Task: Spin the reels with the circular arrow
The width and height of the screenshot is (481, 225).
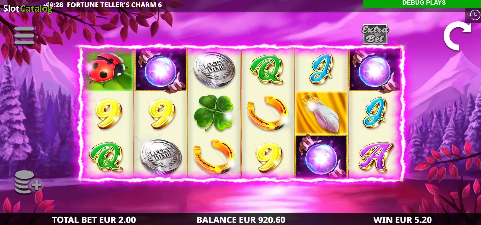Action: pyautogui.click(x=457, y=36)
